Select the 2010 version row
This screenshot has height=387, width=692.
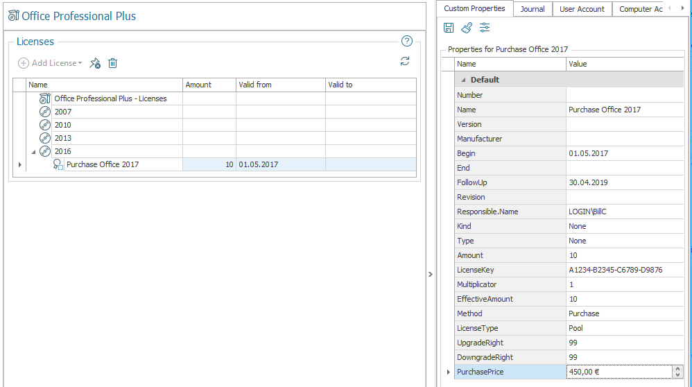214,125
